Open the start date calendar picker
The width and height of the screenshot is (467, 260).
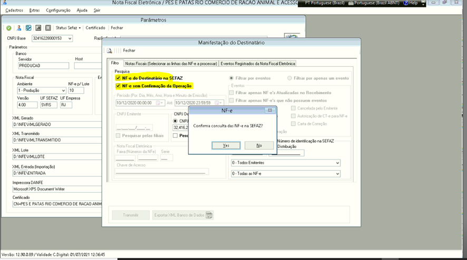tap(160, 103)
